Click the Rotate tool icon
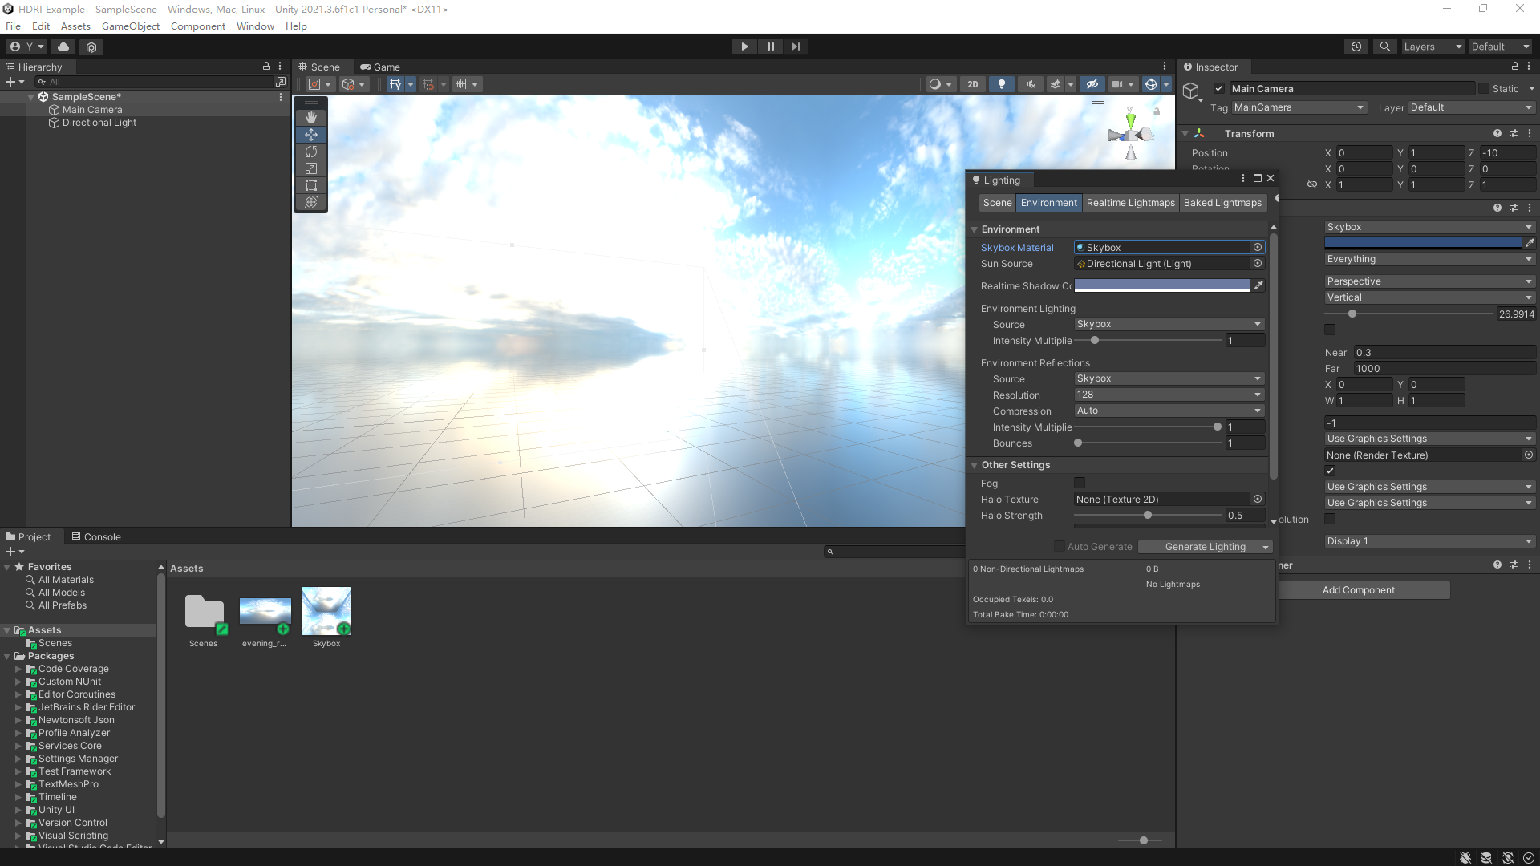 tap(311, 150)
